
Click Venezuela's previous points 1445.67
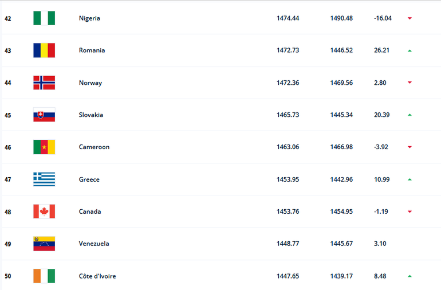(x=341, y=244)
